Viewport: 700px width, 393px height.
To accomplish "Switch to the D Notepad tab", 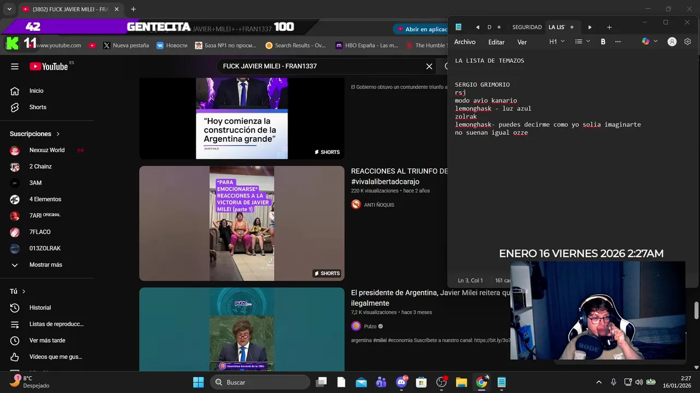I will (x=489, y=27).
